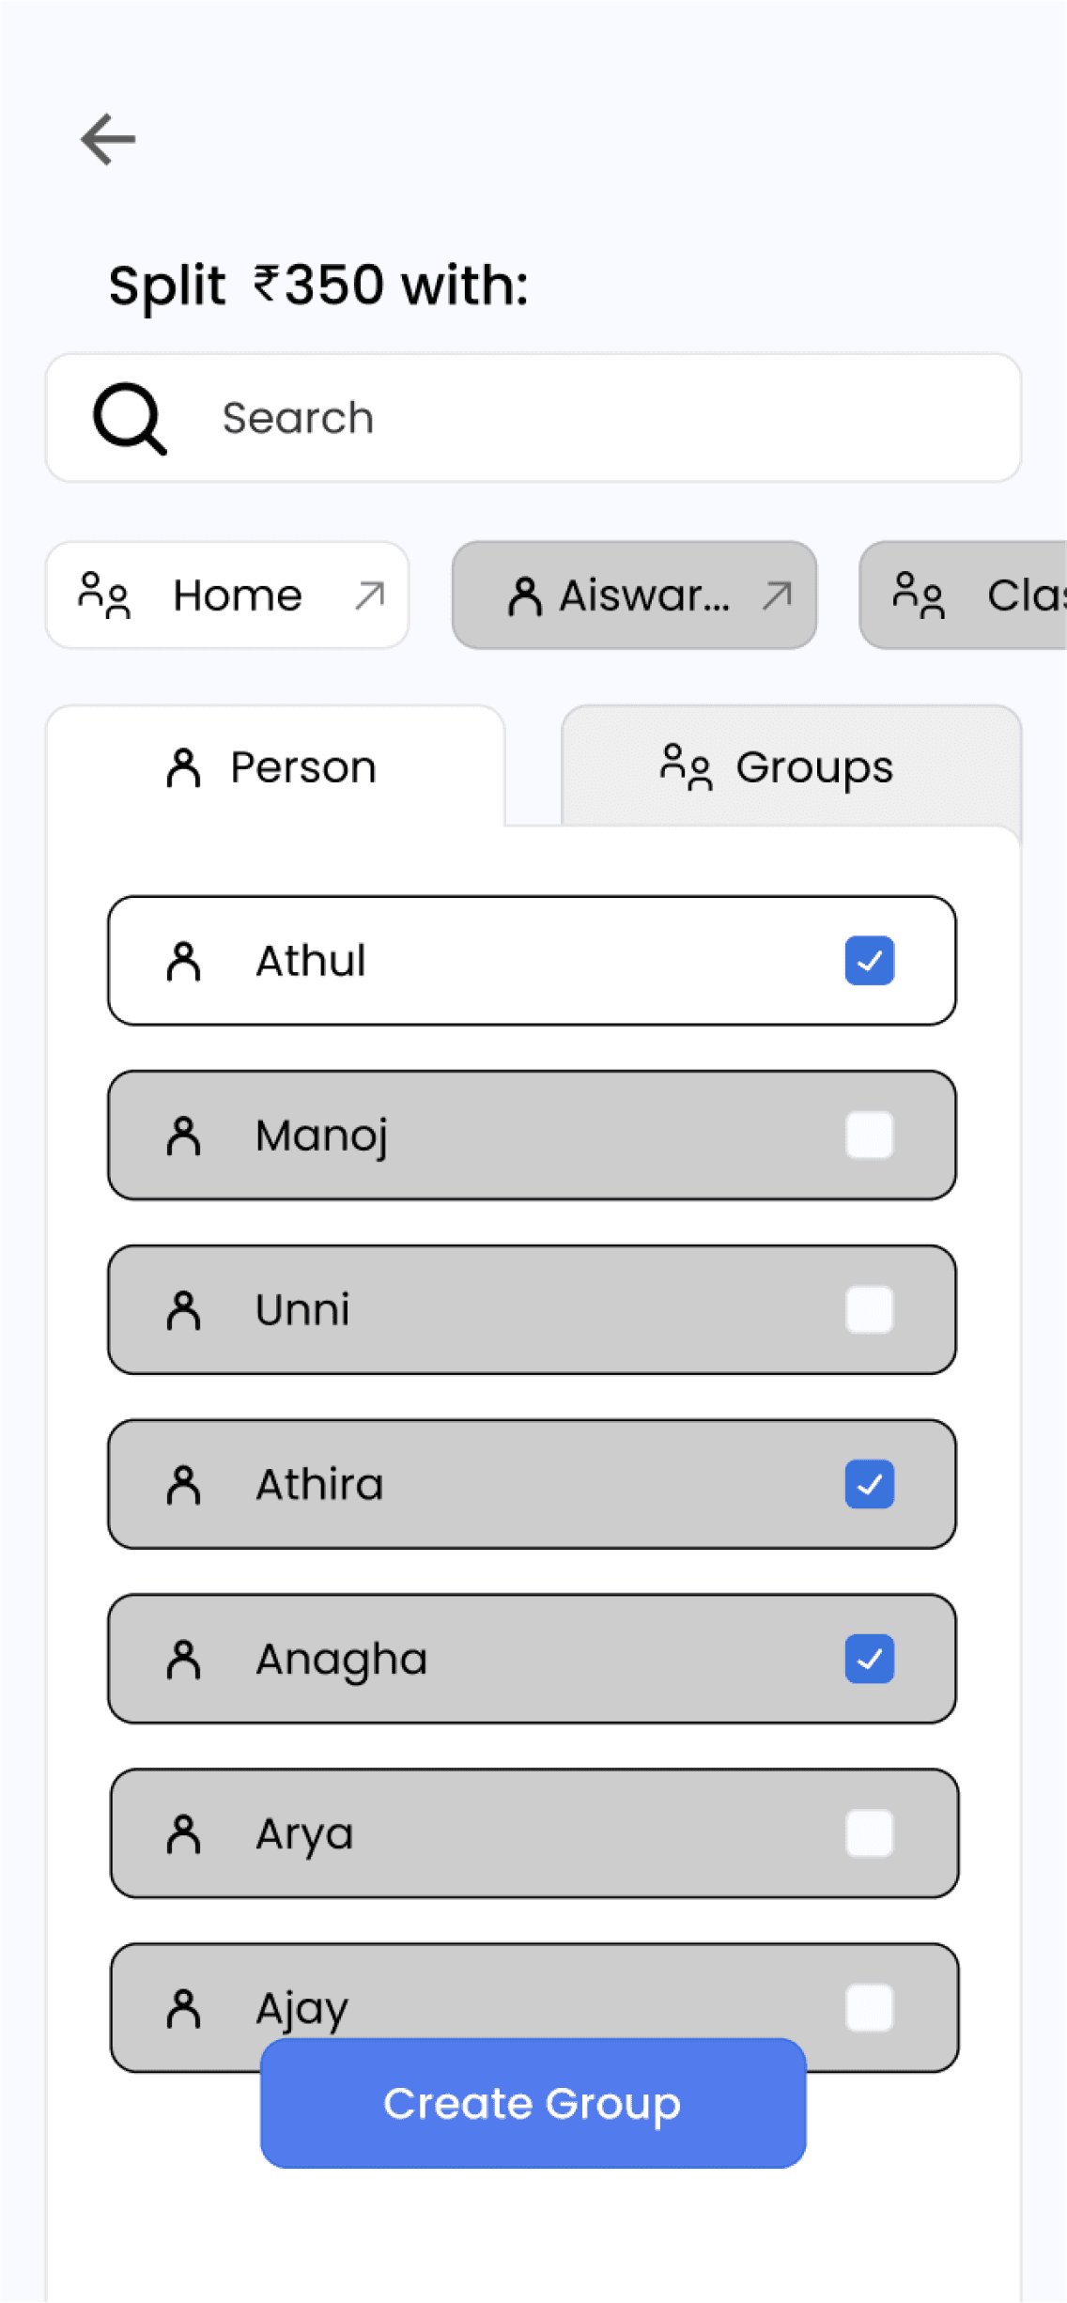1067x2303 pixels.
Task: Check the Manoj checkbox
Action: tap(870, 1136)
